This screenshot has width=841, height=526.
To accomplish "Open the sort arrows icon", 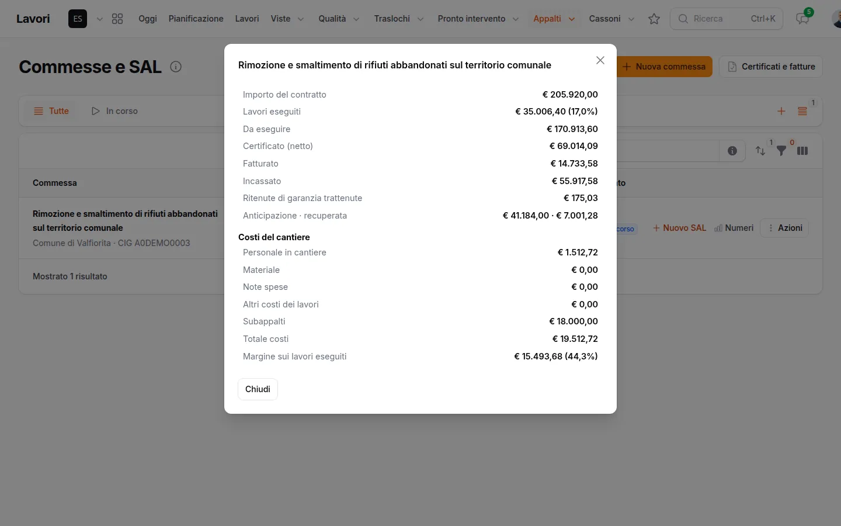I will click(x=760, y=151).
